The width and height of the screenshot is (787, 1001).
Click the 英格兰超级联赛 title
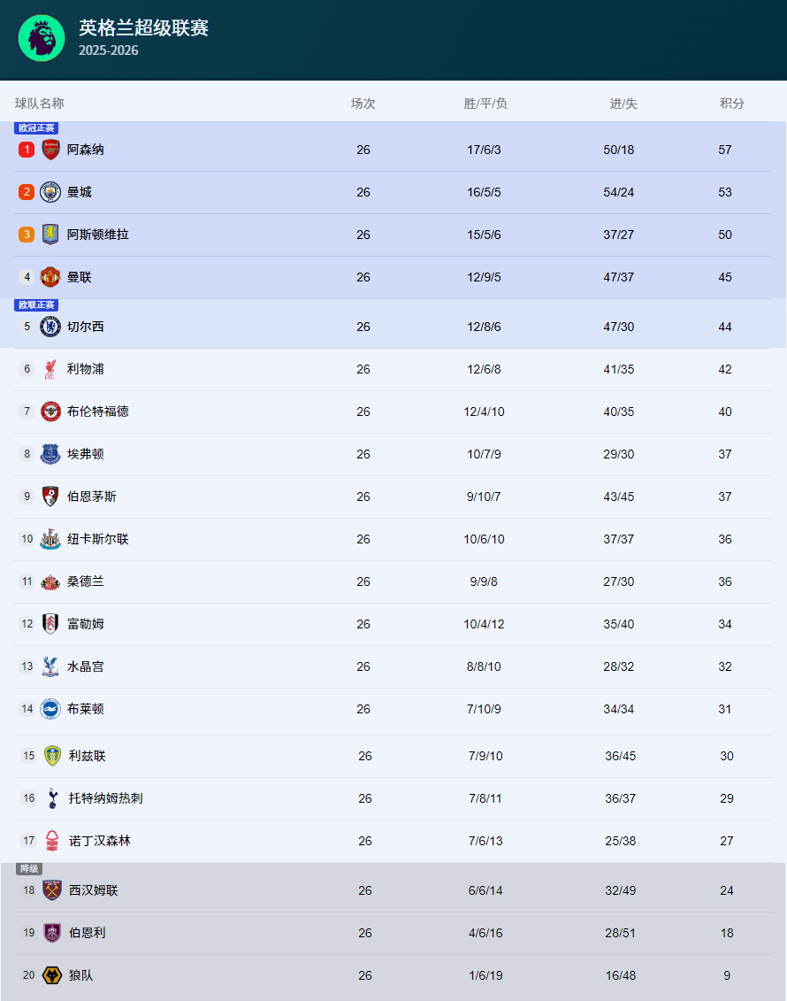(x=143, y=28)
